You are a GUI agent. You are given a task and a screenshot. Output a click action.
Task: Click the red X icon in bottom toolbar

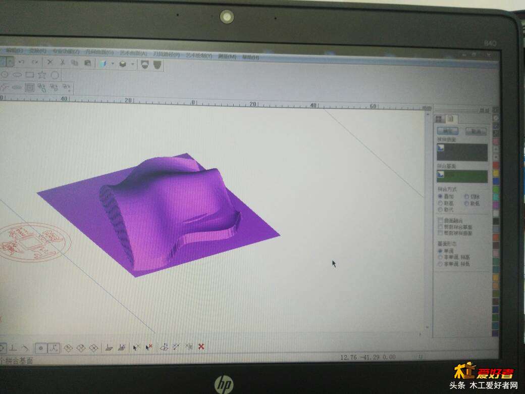point(201,347)
